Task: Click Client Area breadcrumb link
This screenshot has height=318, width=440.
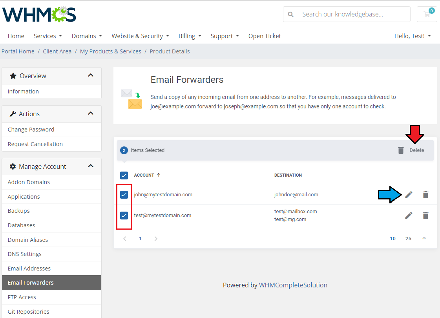Action: point(57,51)
